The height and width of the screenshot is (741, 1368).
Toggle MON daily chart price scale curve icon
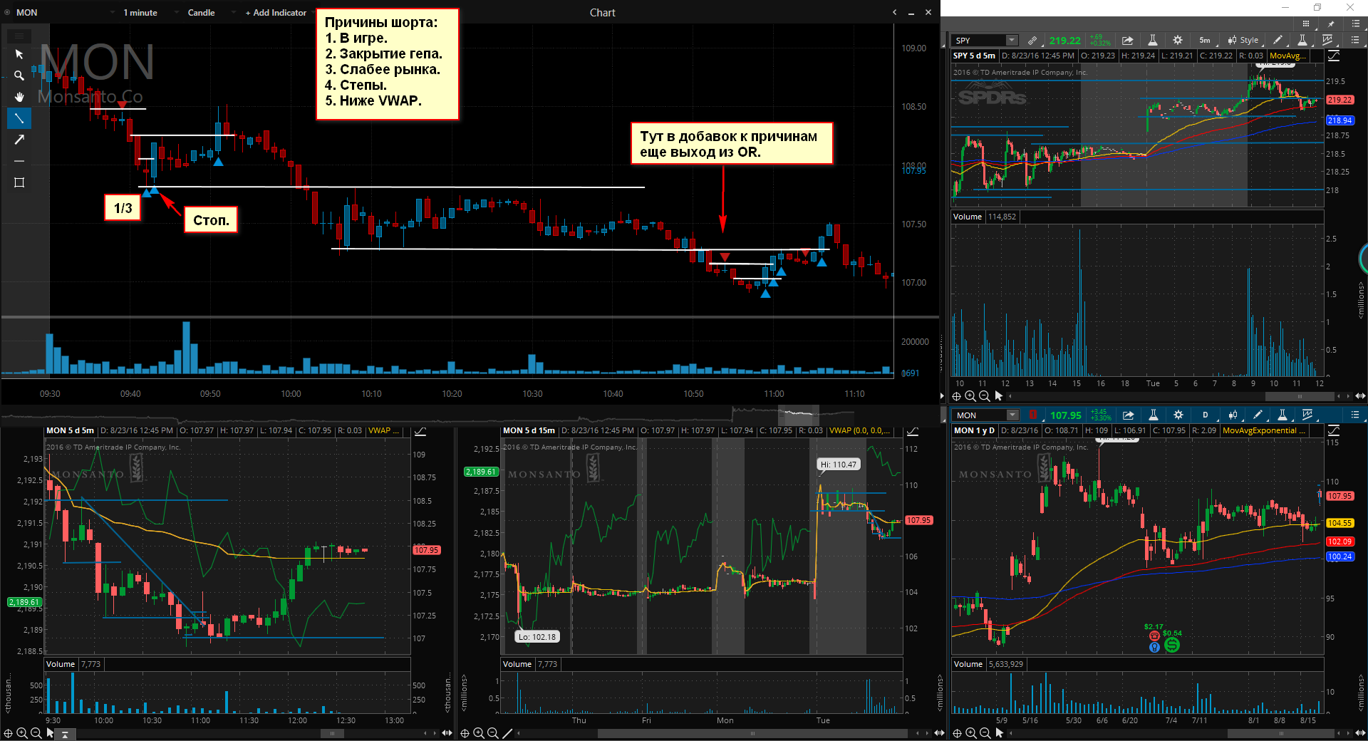coord(1334,430)
